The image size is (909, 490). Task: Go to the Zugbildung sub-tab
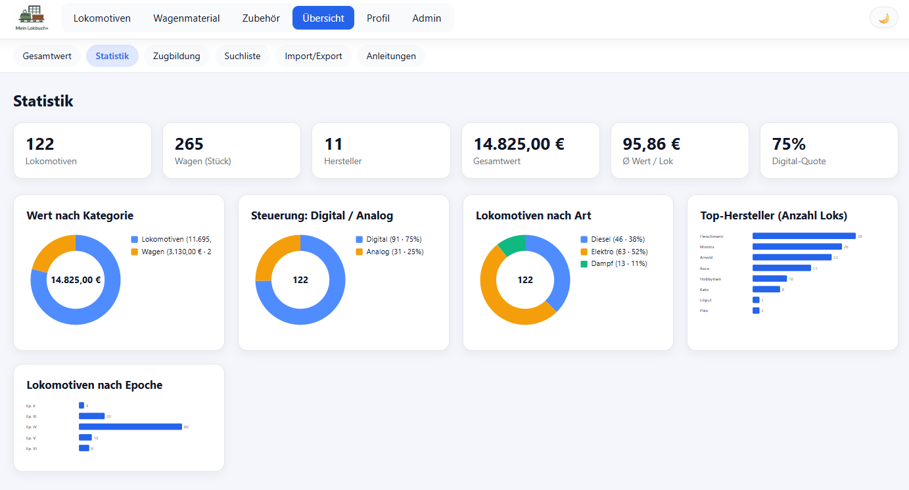click(177, 56)
